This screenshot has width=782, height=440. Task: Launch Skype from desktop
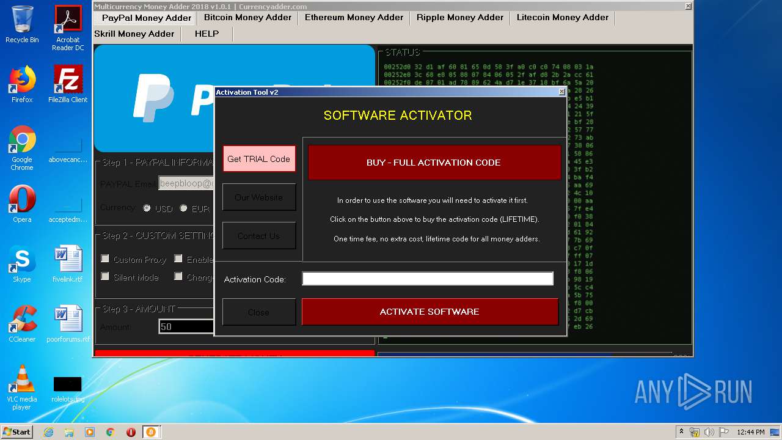tap(22, 264)
